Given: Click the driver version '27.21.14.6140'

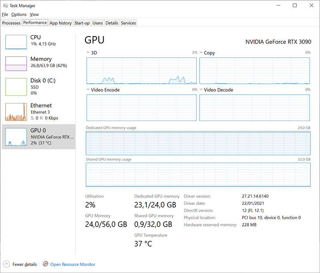Looking at the screenshot, I should click(255, 196).
